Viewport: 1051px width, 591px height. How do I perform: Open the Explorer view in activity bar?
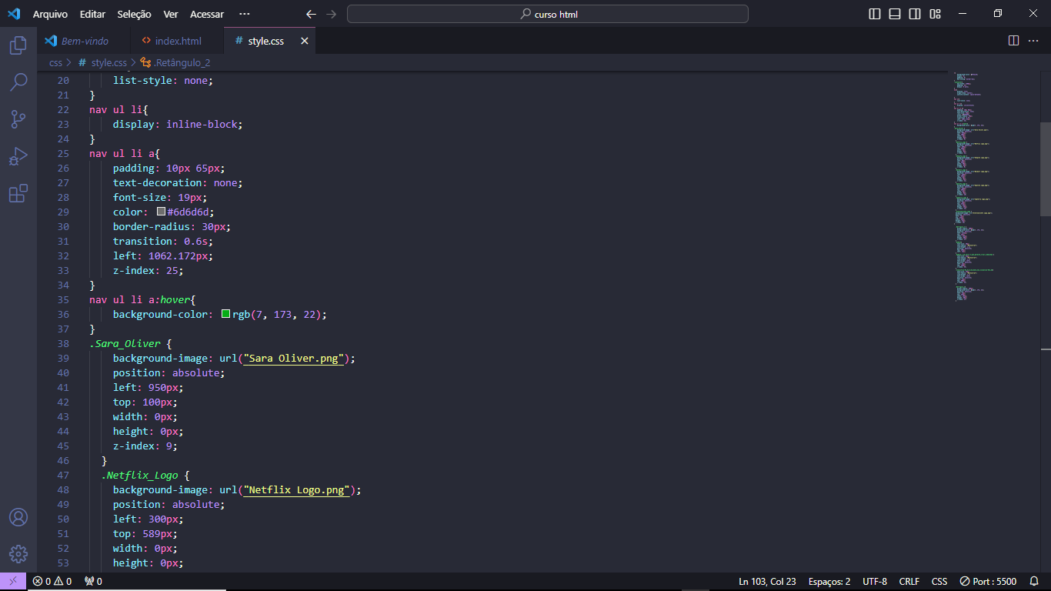tap(18, 45)
